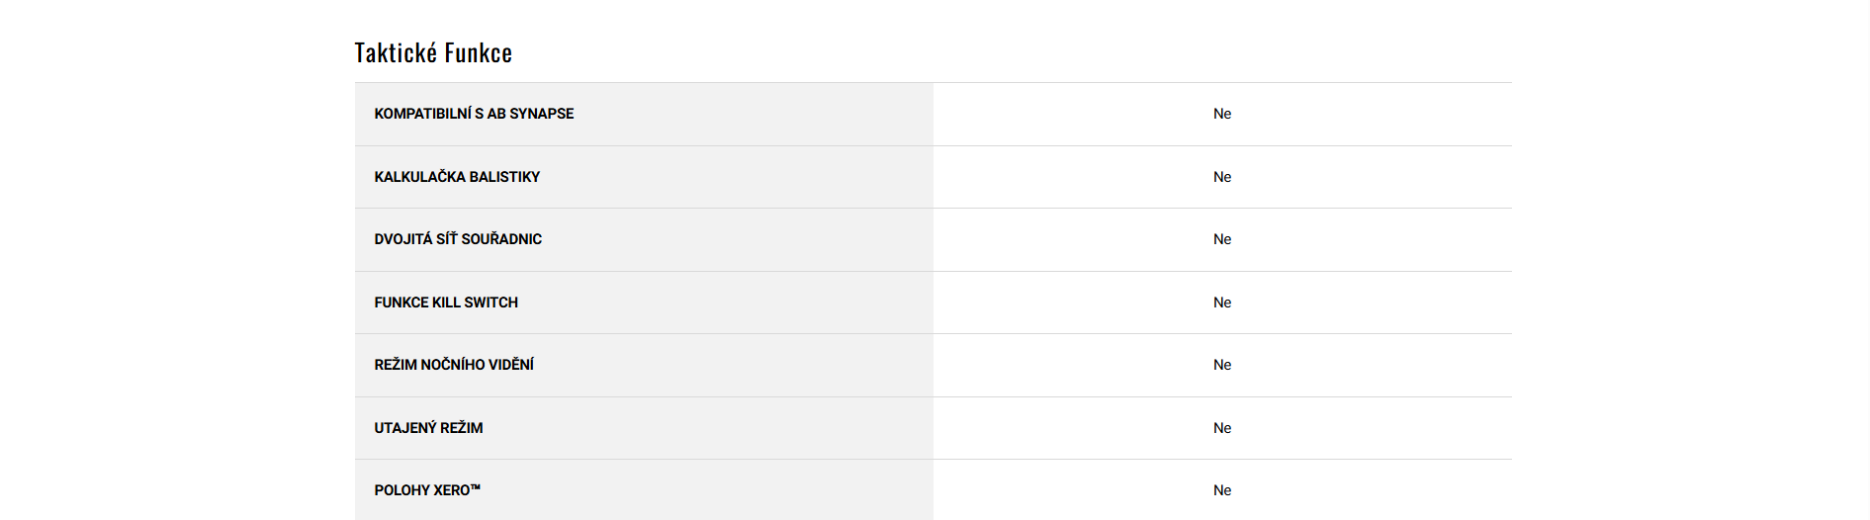Click the word Funkce in the heading
Viewport: 1870px width, 520px height.
[479, 52]
